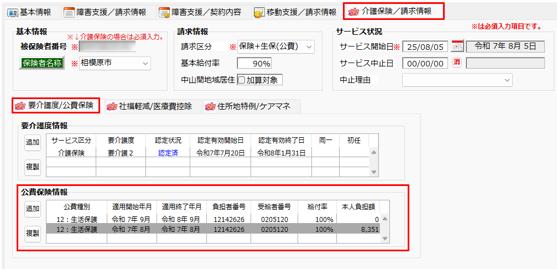The width and height of the screenshot is (557, 269).
Task: Open the 保険者名称 dropdown showing 相模原市
Action: 114,63
